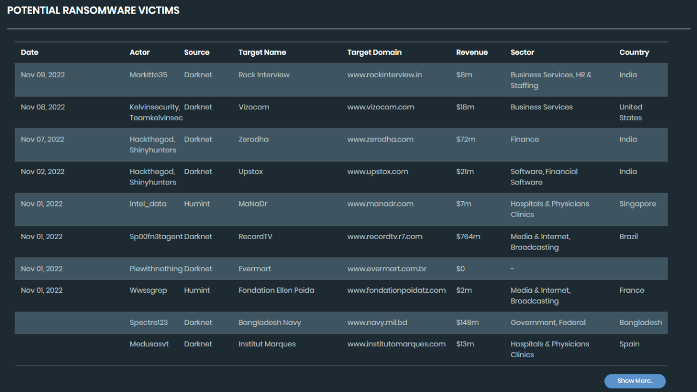Open the www.upstox.com domain
697x392 pixels.
coord(377,172)
